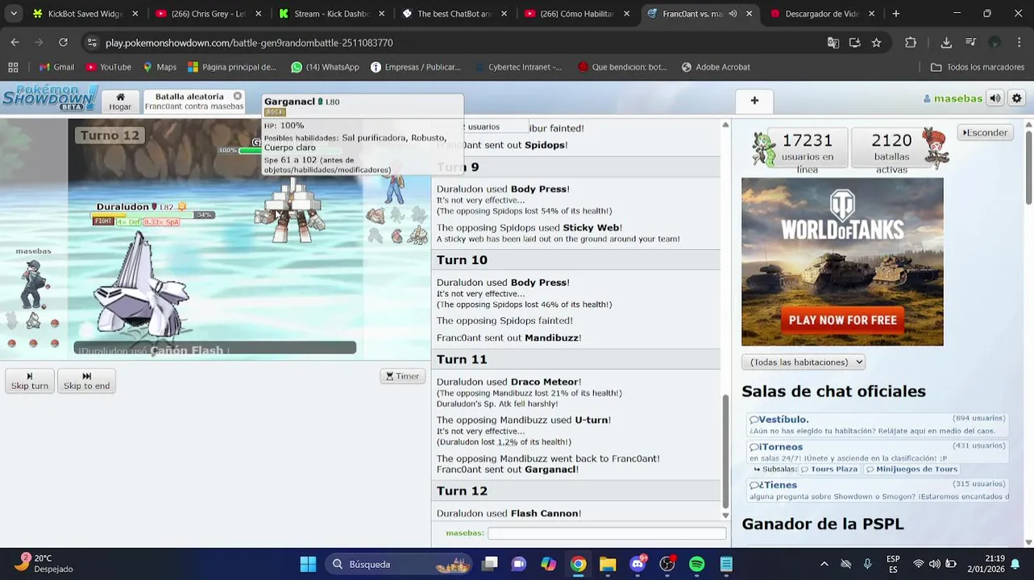Bookmark this page with the star
This screenshot has height=580, width=1034.
tap(876, 43)
